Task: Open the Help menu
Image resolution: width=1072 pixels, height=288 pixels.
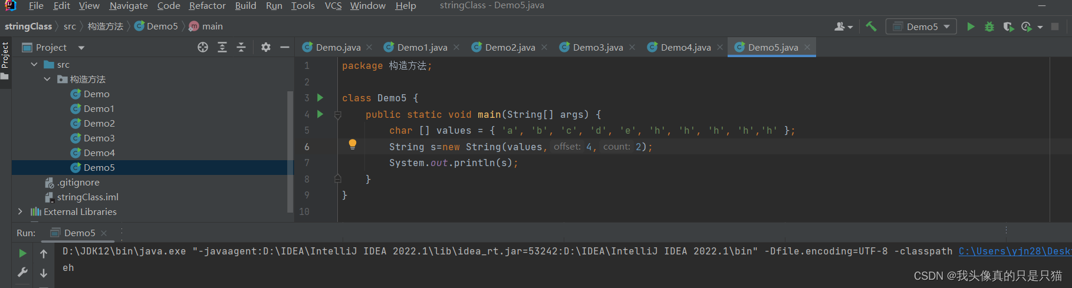Action: click(406, 6)
